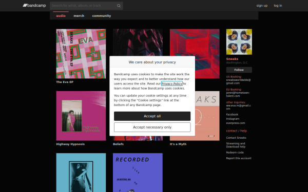Click the Washington, D.C. location text
308x192 pixels.
pyautogui.click(x=237, y=62)
